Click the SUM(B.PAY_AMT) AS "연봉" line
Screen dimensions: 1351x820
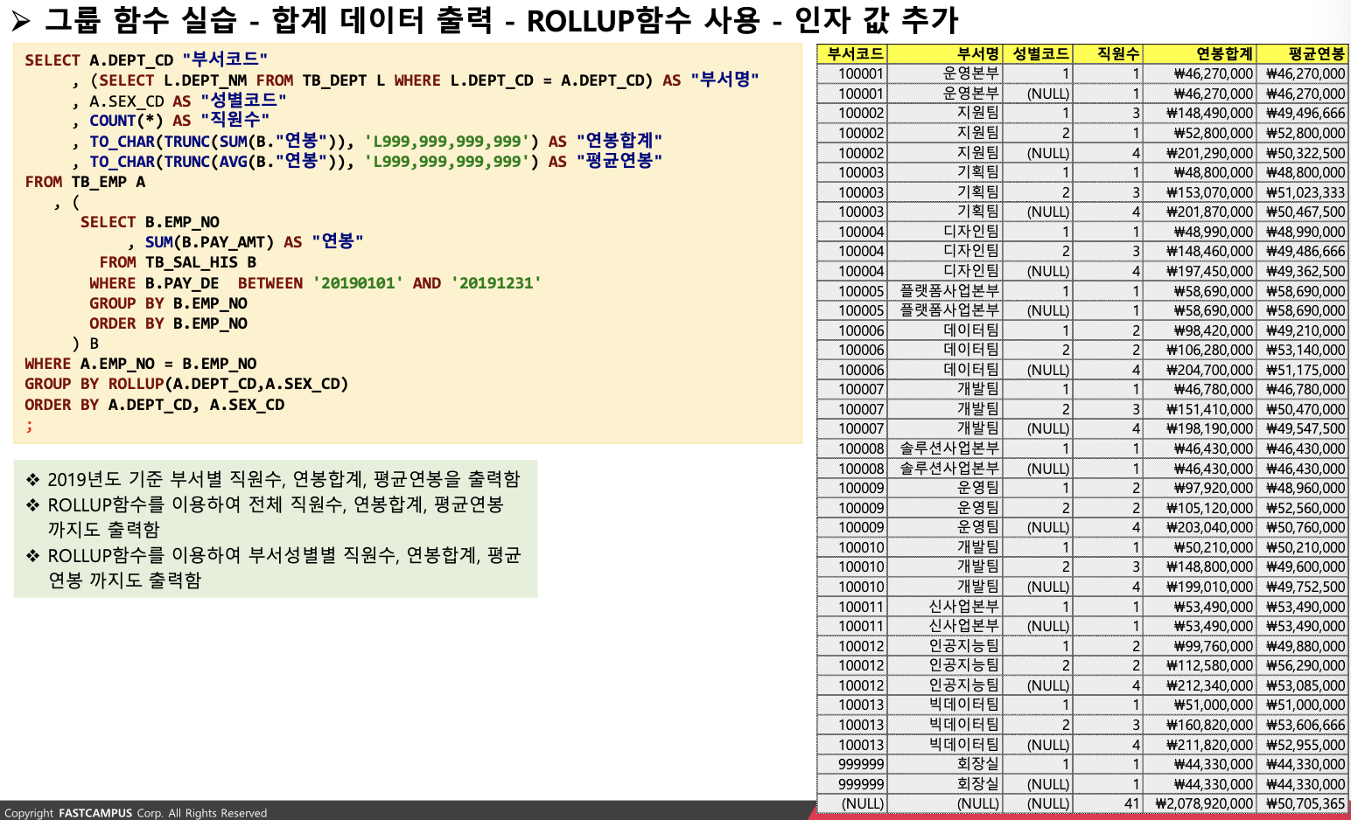(245, 241)
